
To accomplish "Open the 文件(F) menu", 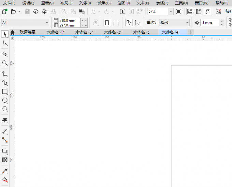I will (x=9, y=3).
